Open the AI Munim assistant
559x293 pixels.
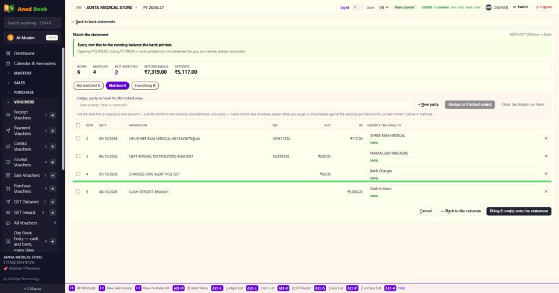(x=33, y=37)
